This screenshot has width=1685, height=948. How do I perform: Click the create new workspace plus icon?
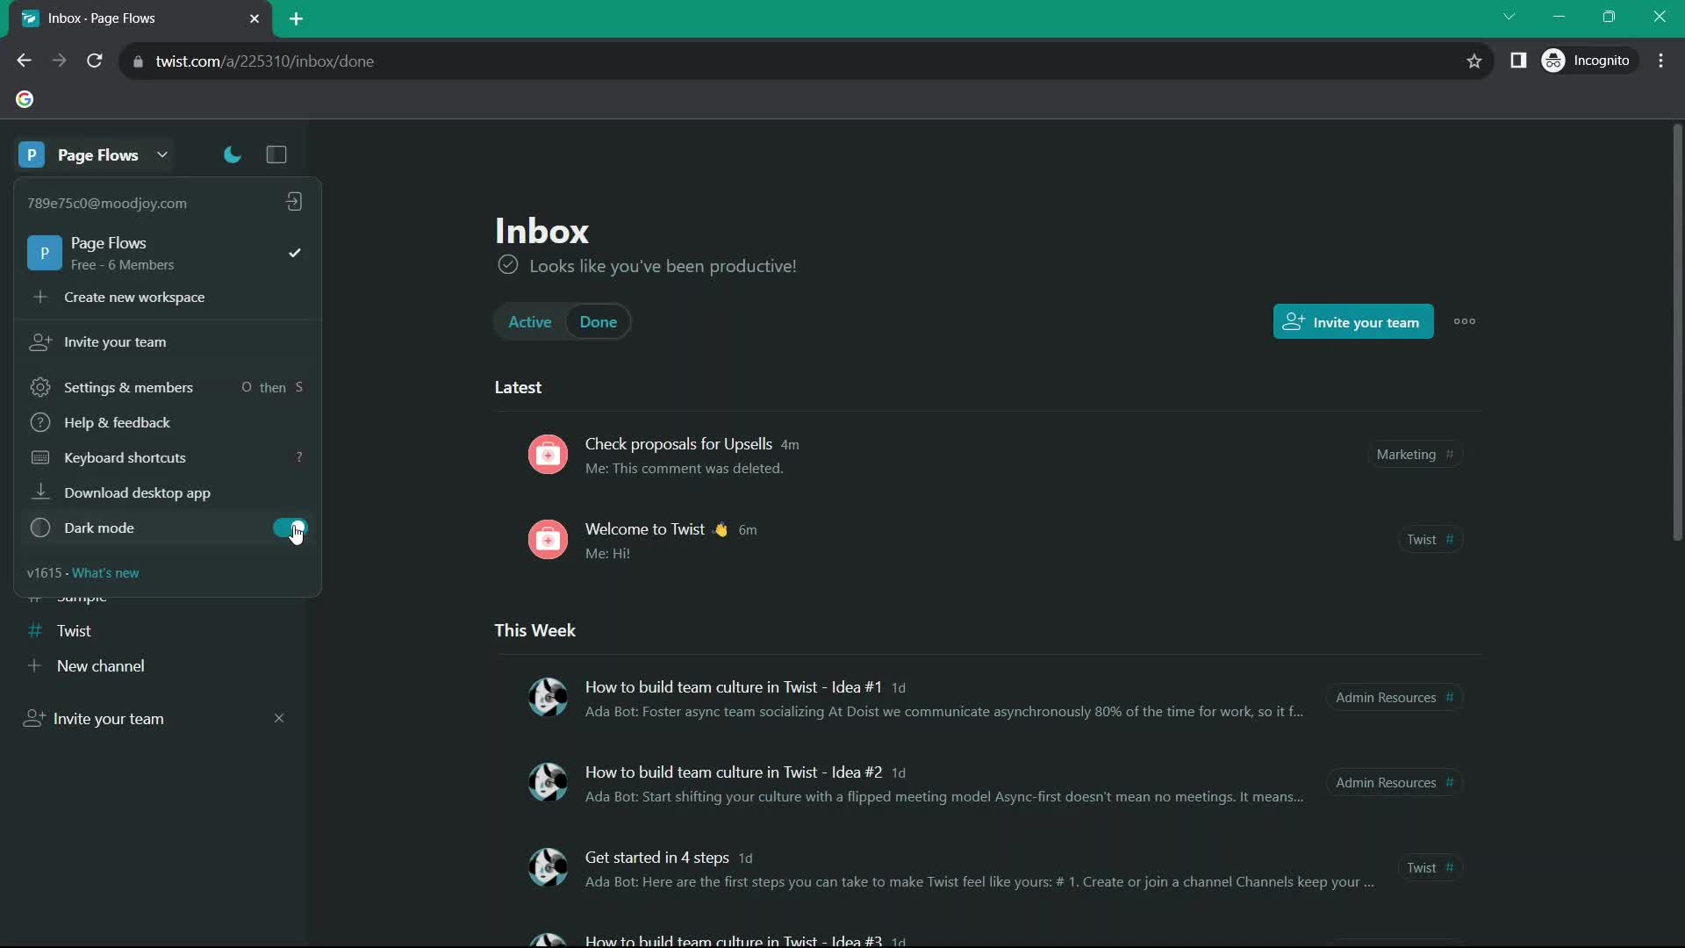tap(39, 297)
